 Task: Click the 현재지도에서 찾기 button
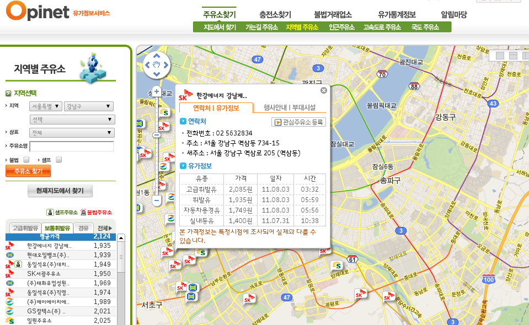(x=60, y=191)
